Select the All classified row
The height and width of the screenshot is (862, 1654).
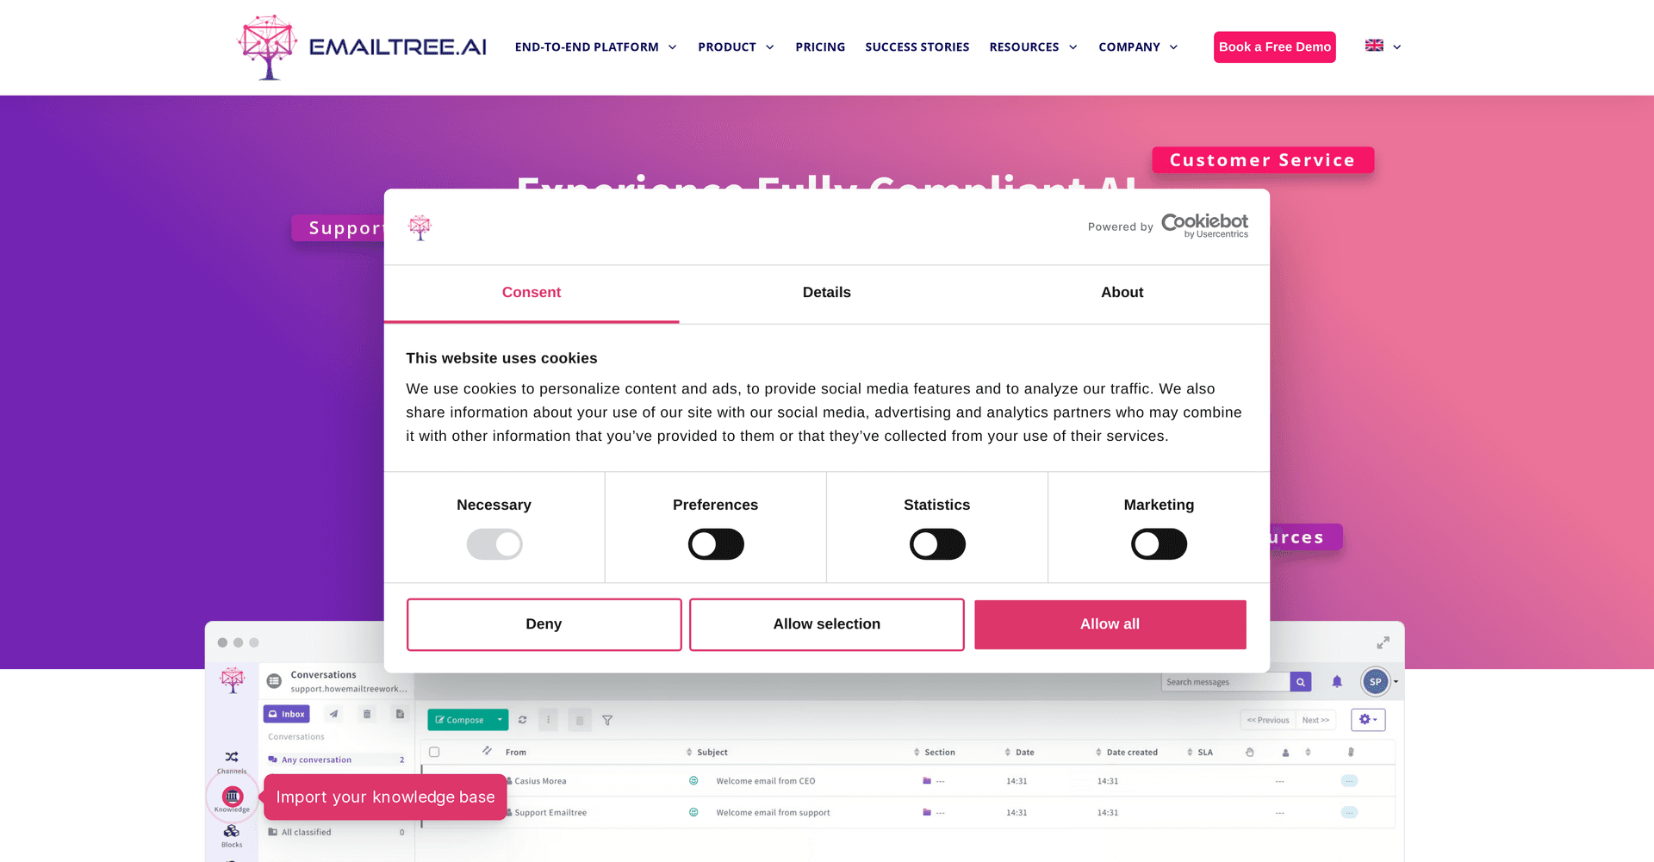point(336,832)
